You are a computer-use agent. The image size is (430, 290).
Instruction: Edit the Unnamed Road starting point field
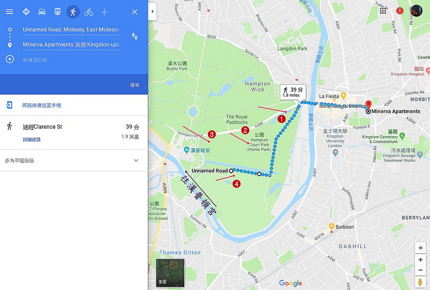72,29
